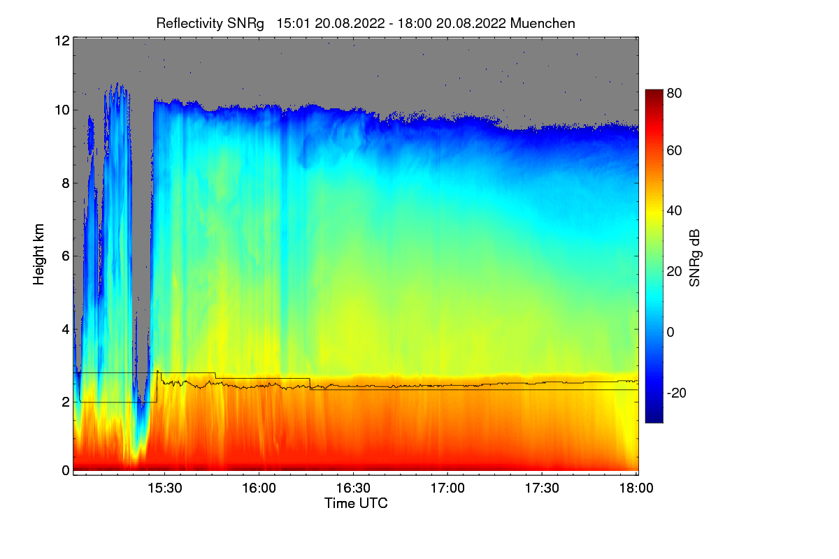
Task: Click the SNRg colorbar
Action: [653, 256]
